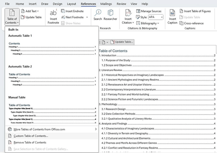Viewport: 217px width, 153px height.
Task: Click the Custom Table of Contents page icon
Action: pyautogui.click(x=10, y=136)
